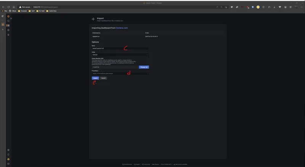Open the Useful Sites bookmarks folder
The image size is (305, 167).
click(51, 11)
